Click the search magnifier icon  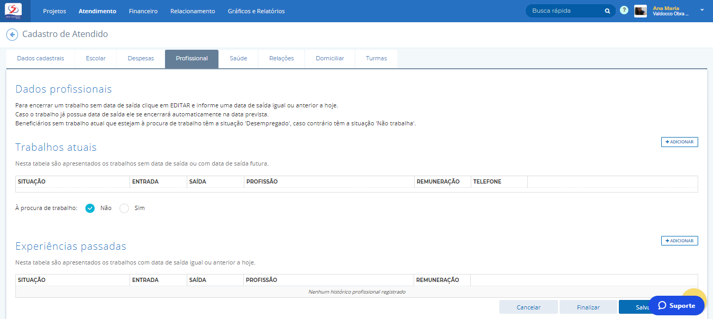tap(607, 11)
